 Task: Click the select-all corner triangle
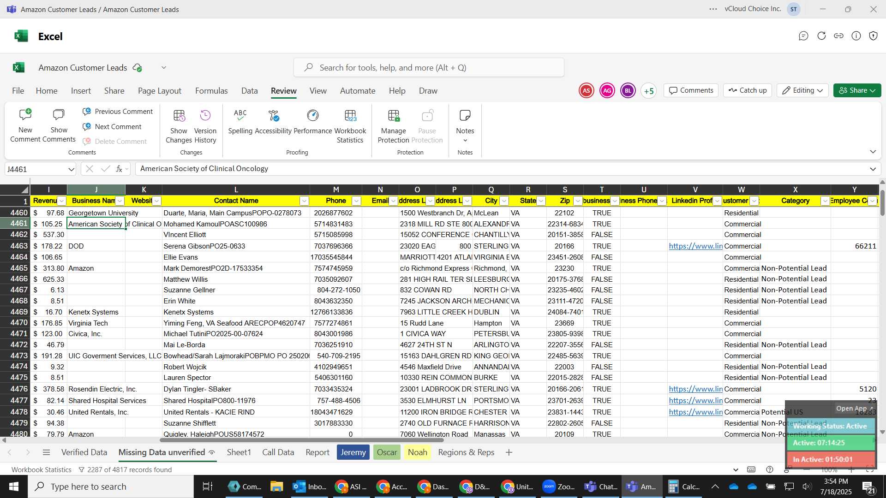pyautogui.click(x=24, y=190)
